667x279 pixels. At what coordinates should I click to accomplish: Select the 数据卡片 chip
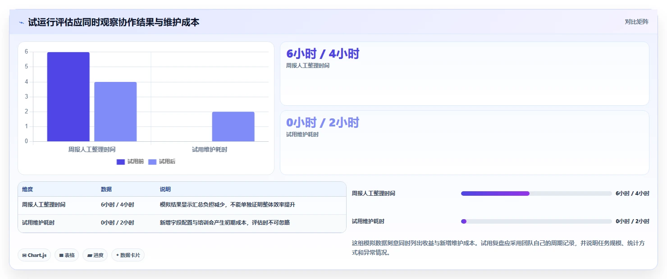click(128, 255)
